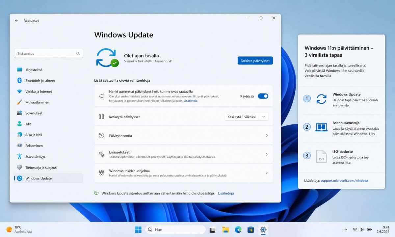The height and width of the screenshot is (237, 395).
Task: Click the Tilit person icon
Action: 19,124
